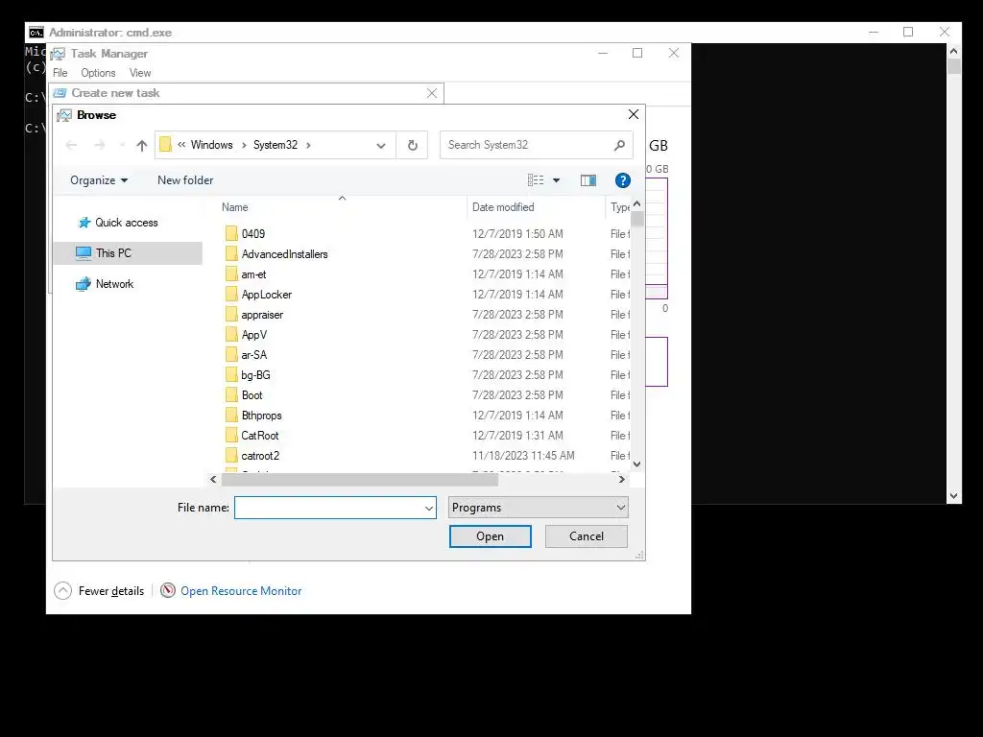Close the Browse dialog

click(x=634, y=114)
